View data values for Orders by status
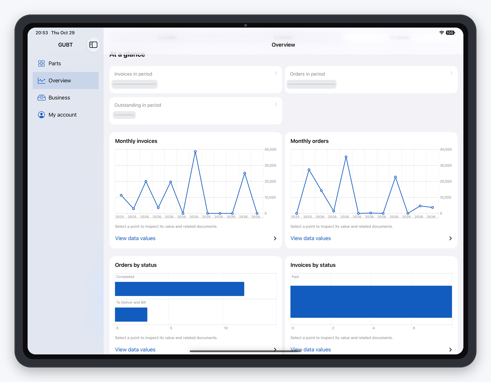491x382 pixels. [x=135, y=350]
